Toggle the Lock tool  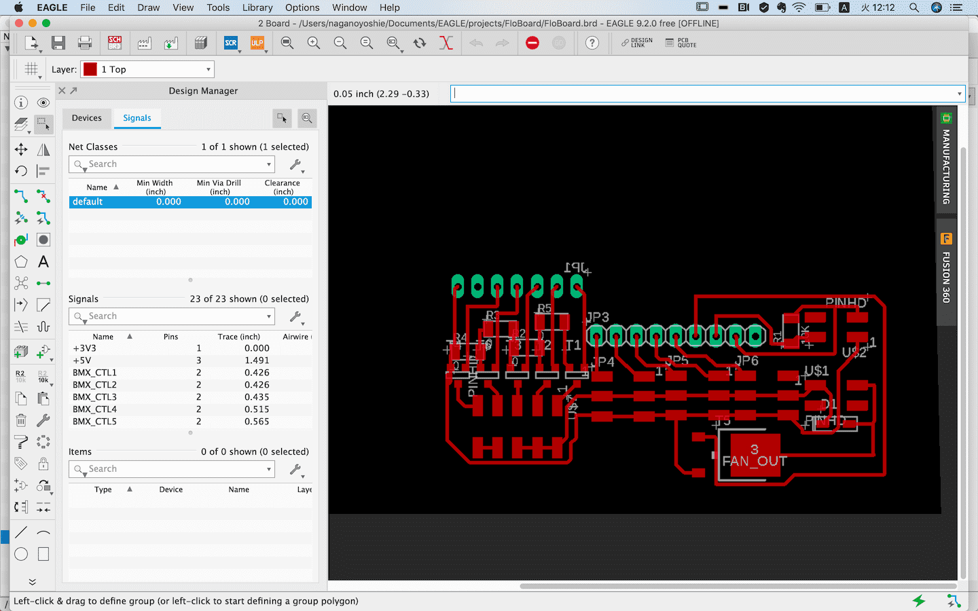pos(43,464)
